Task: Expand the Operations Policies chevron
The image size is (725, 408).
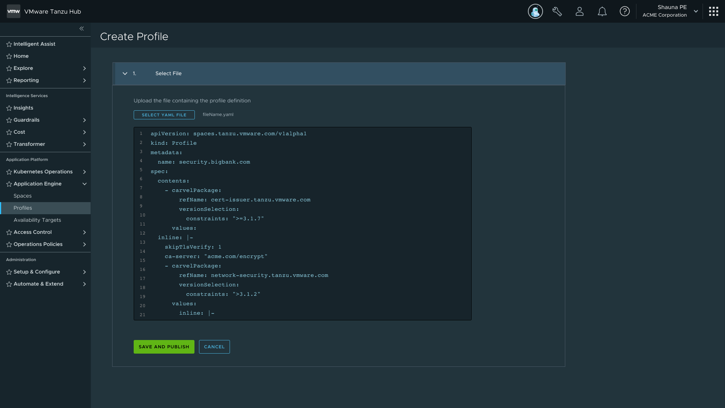Action: (84, 244)
